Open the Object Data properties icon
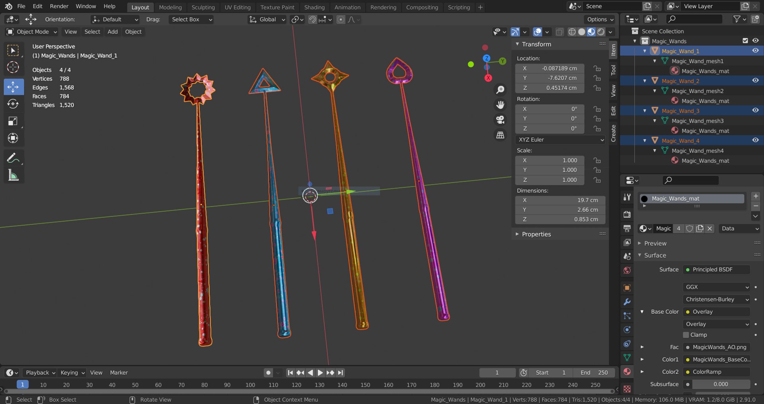Viewport: 764px width, 404px height. point(627,357)
